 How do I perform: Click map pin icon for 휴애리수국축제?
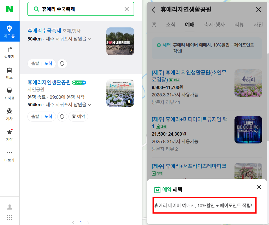[x=62, y=64]
